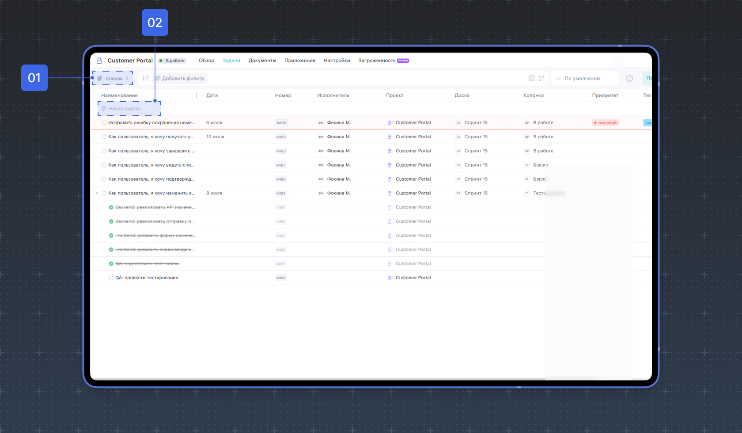Uncheck completed 'Backend: реализовать API измене...' subtask
742x433 pixels.
[x=111, y=207]
